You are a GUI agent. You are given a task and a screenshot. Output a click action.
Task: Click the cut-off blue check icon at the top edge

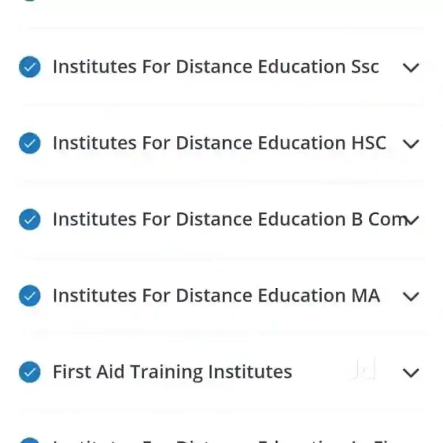click(x=30, y=1)
